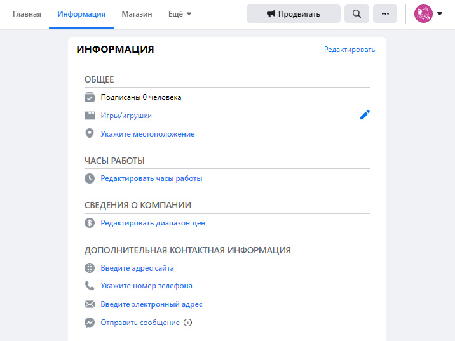Click the Продвигать button
The width and height of the screenshot is (455, 341).
(x=294, y=13)
